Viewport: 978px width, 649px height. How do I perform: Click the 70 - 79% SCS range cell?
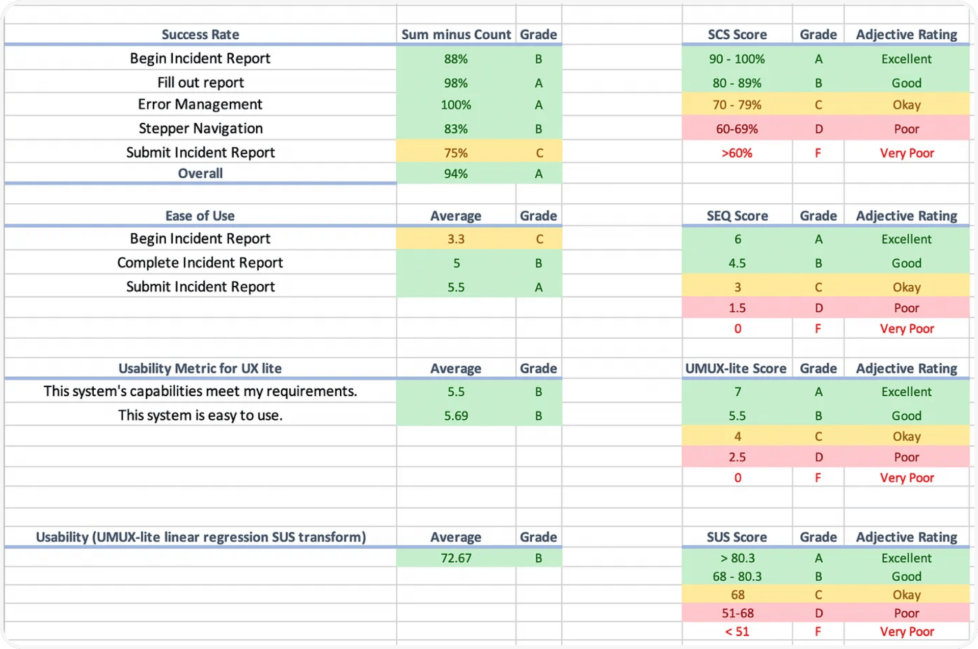737,105
